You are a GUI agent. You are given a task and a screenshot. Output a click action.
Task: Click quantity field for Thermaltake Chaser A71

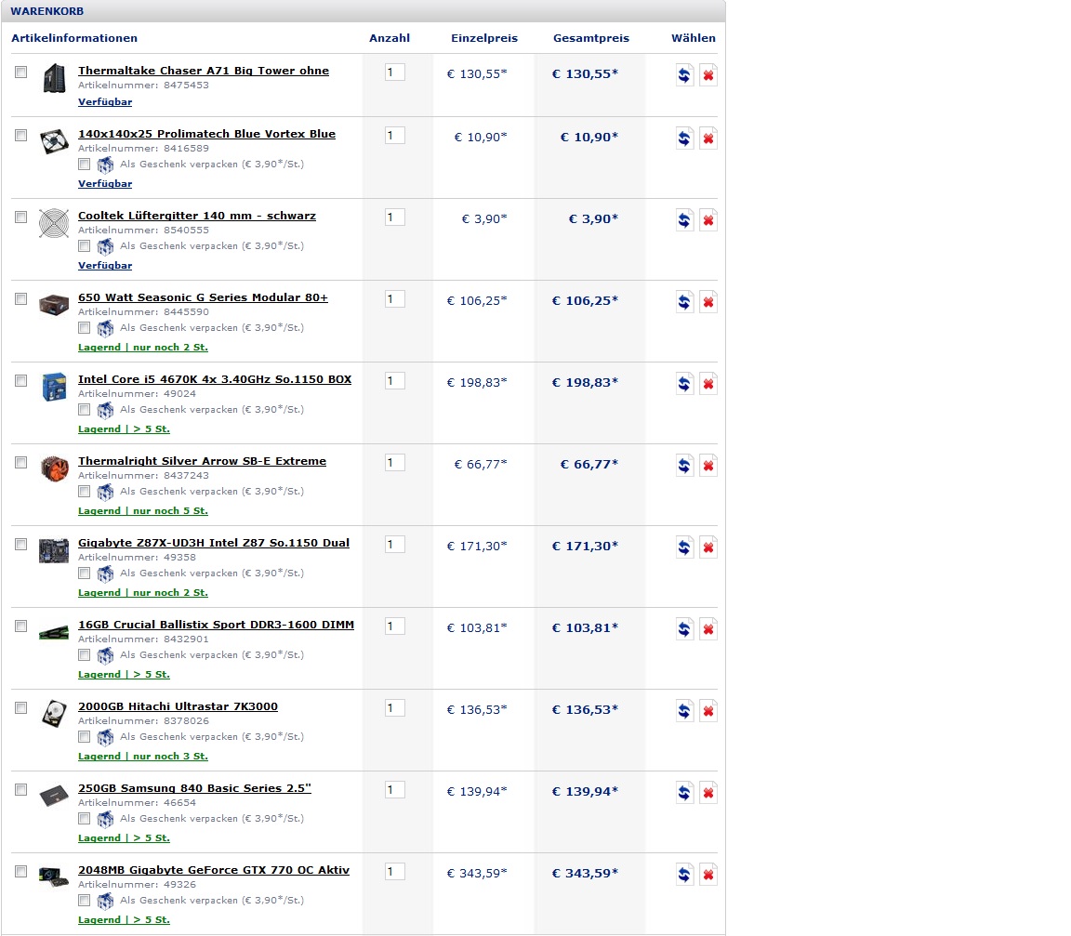point(395,72)
